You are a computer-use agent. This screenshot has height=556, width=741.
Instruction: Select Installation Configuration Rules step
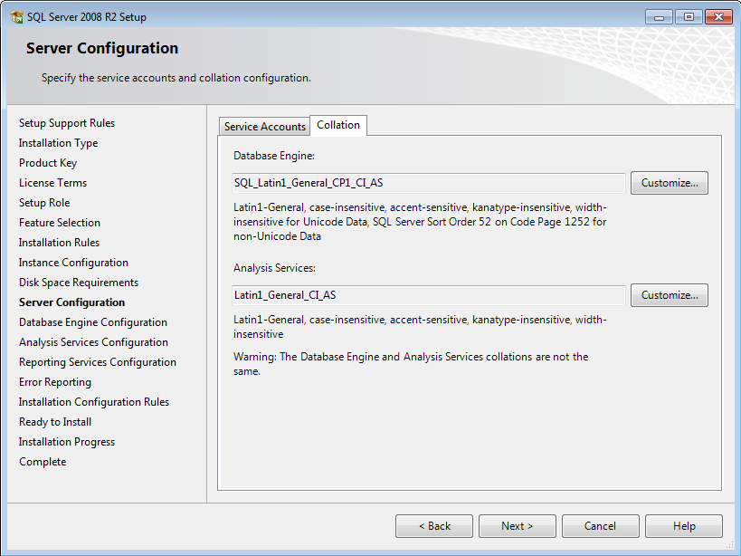94,401
